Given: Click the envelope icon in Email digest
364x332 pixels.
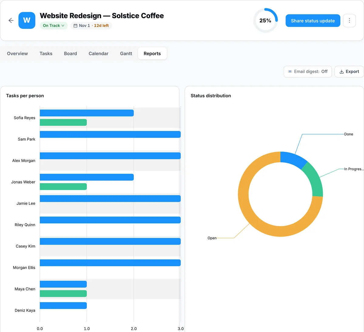Looking at the screenshot, I should tap(290, 71).
